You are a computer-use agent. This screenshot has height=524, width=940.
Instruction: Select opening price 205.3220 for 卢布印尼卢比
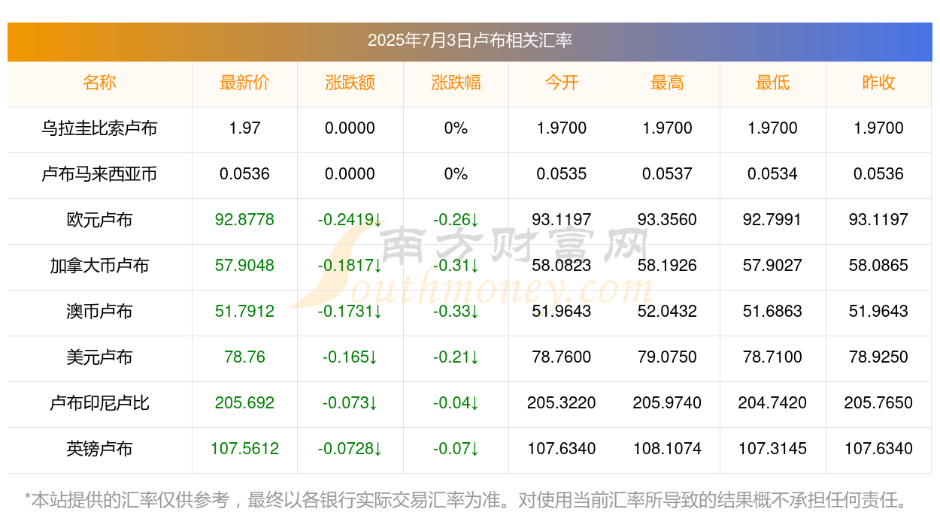562,403
